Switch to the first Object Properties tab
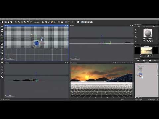Image resolution: width=159 pixels, height=119 pixels. (x=139, y=26)
